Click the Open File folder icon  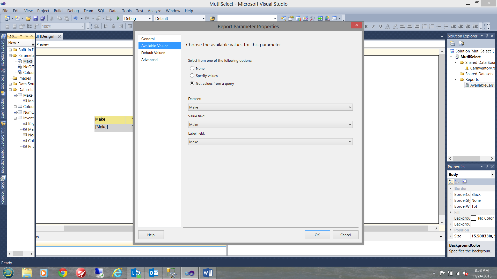pyautogui.click(x=28, y=18)
